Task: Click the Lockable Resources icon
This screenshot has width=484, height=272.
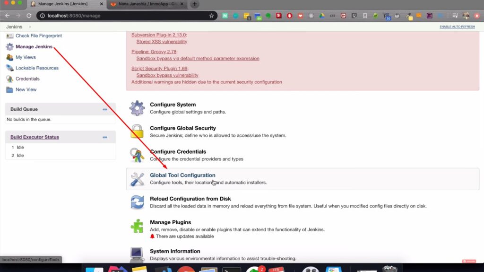Action: pos(9,68)
